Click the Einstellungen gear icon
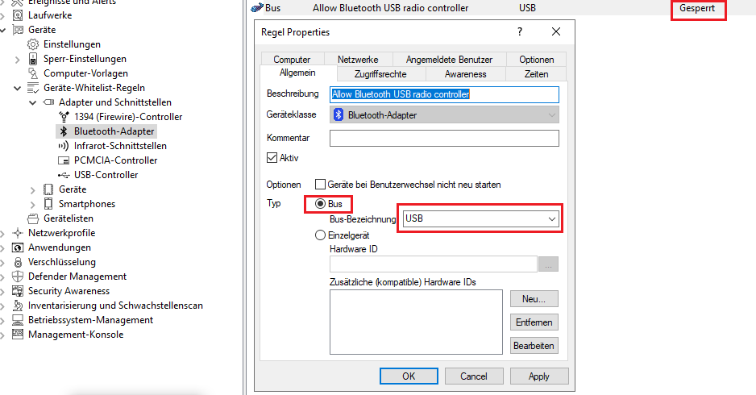The width and height of the screenshot is (756, 395). pyautogui.click(x=33, y=44)
